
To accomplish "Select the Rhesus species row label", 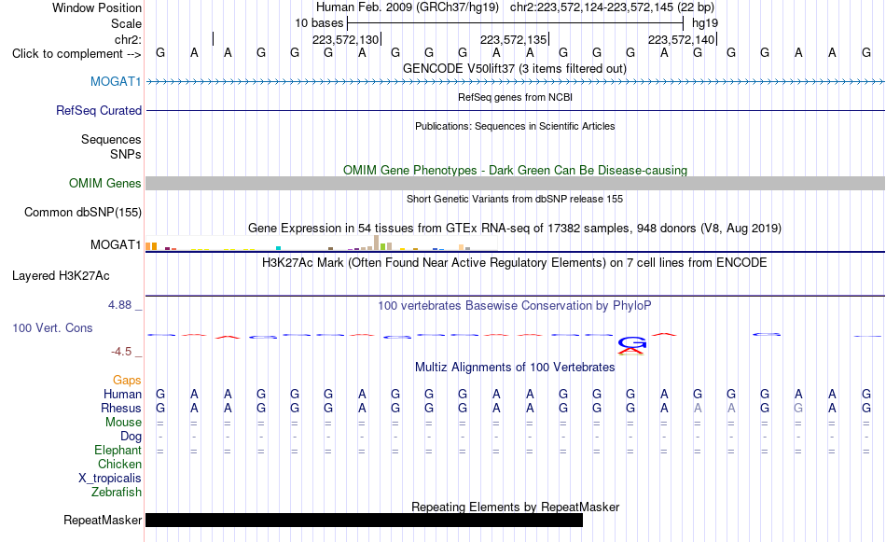I will 121,408.
